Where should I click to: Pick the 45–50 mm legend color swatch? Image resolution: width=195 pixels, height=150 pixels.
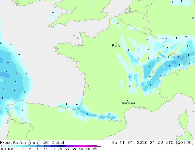click(90, 146)
